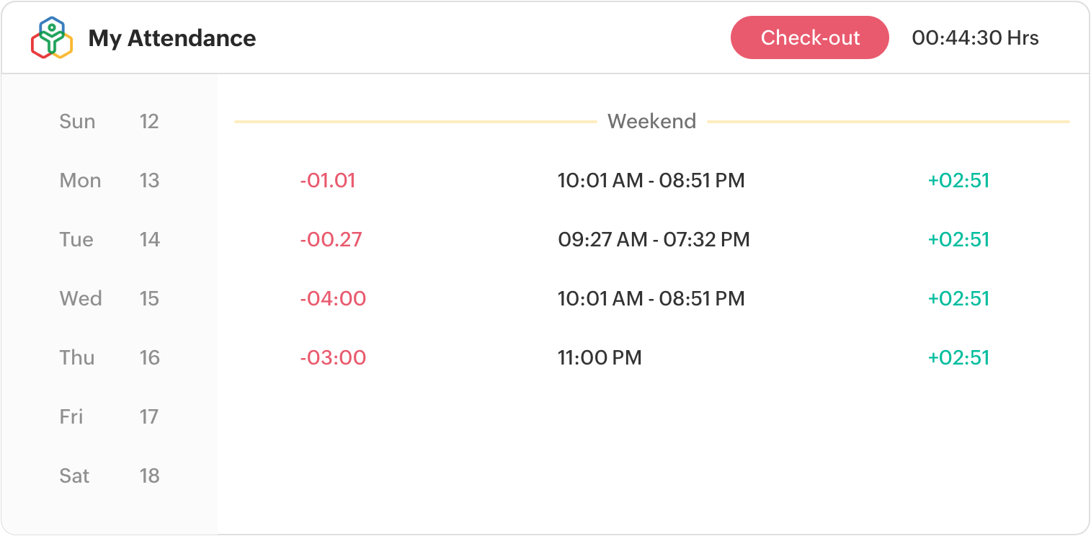Select Thu 16 in the day list
Image resolution: width=1091 pixels, height=536 pixels.
(108, 357)
